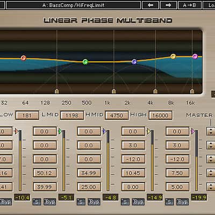
Task: Bypass the magenta band with its Byp button
Action: tap(183, 202)
